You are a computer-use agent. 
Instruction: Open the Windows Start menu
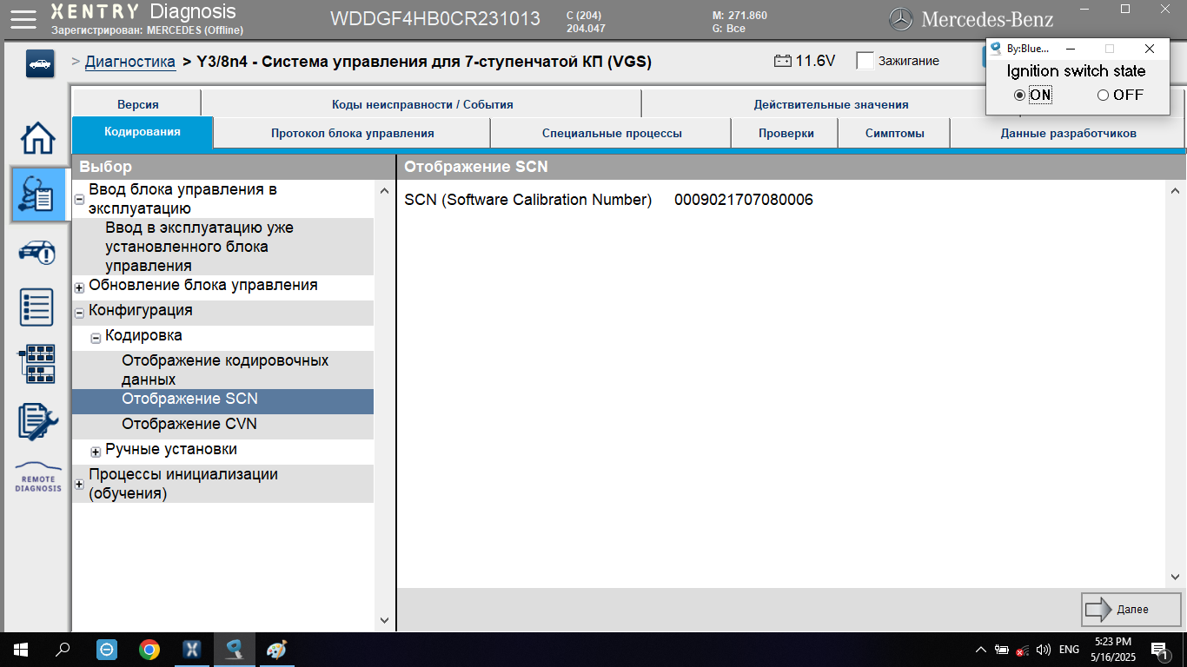pos(21,649)
